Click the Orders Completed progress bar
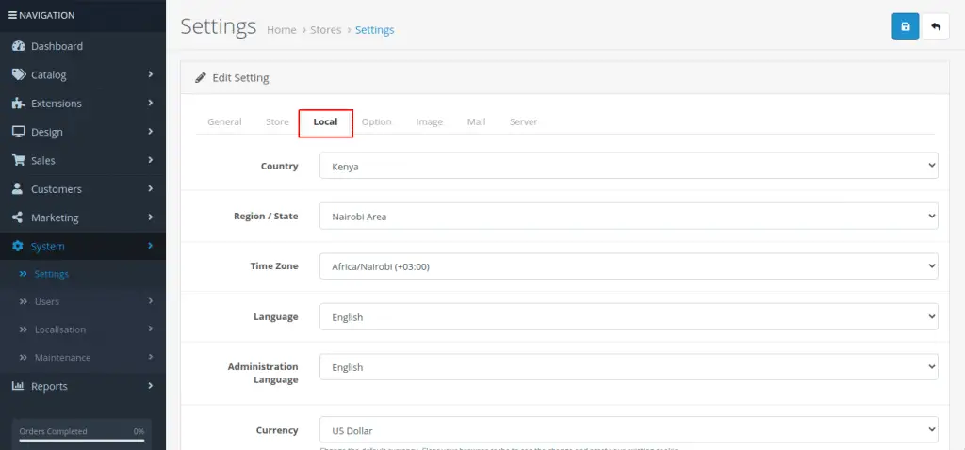The height and width of the screenshot is (450, 965). click(x=82, y=441)
